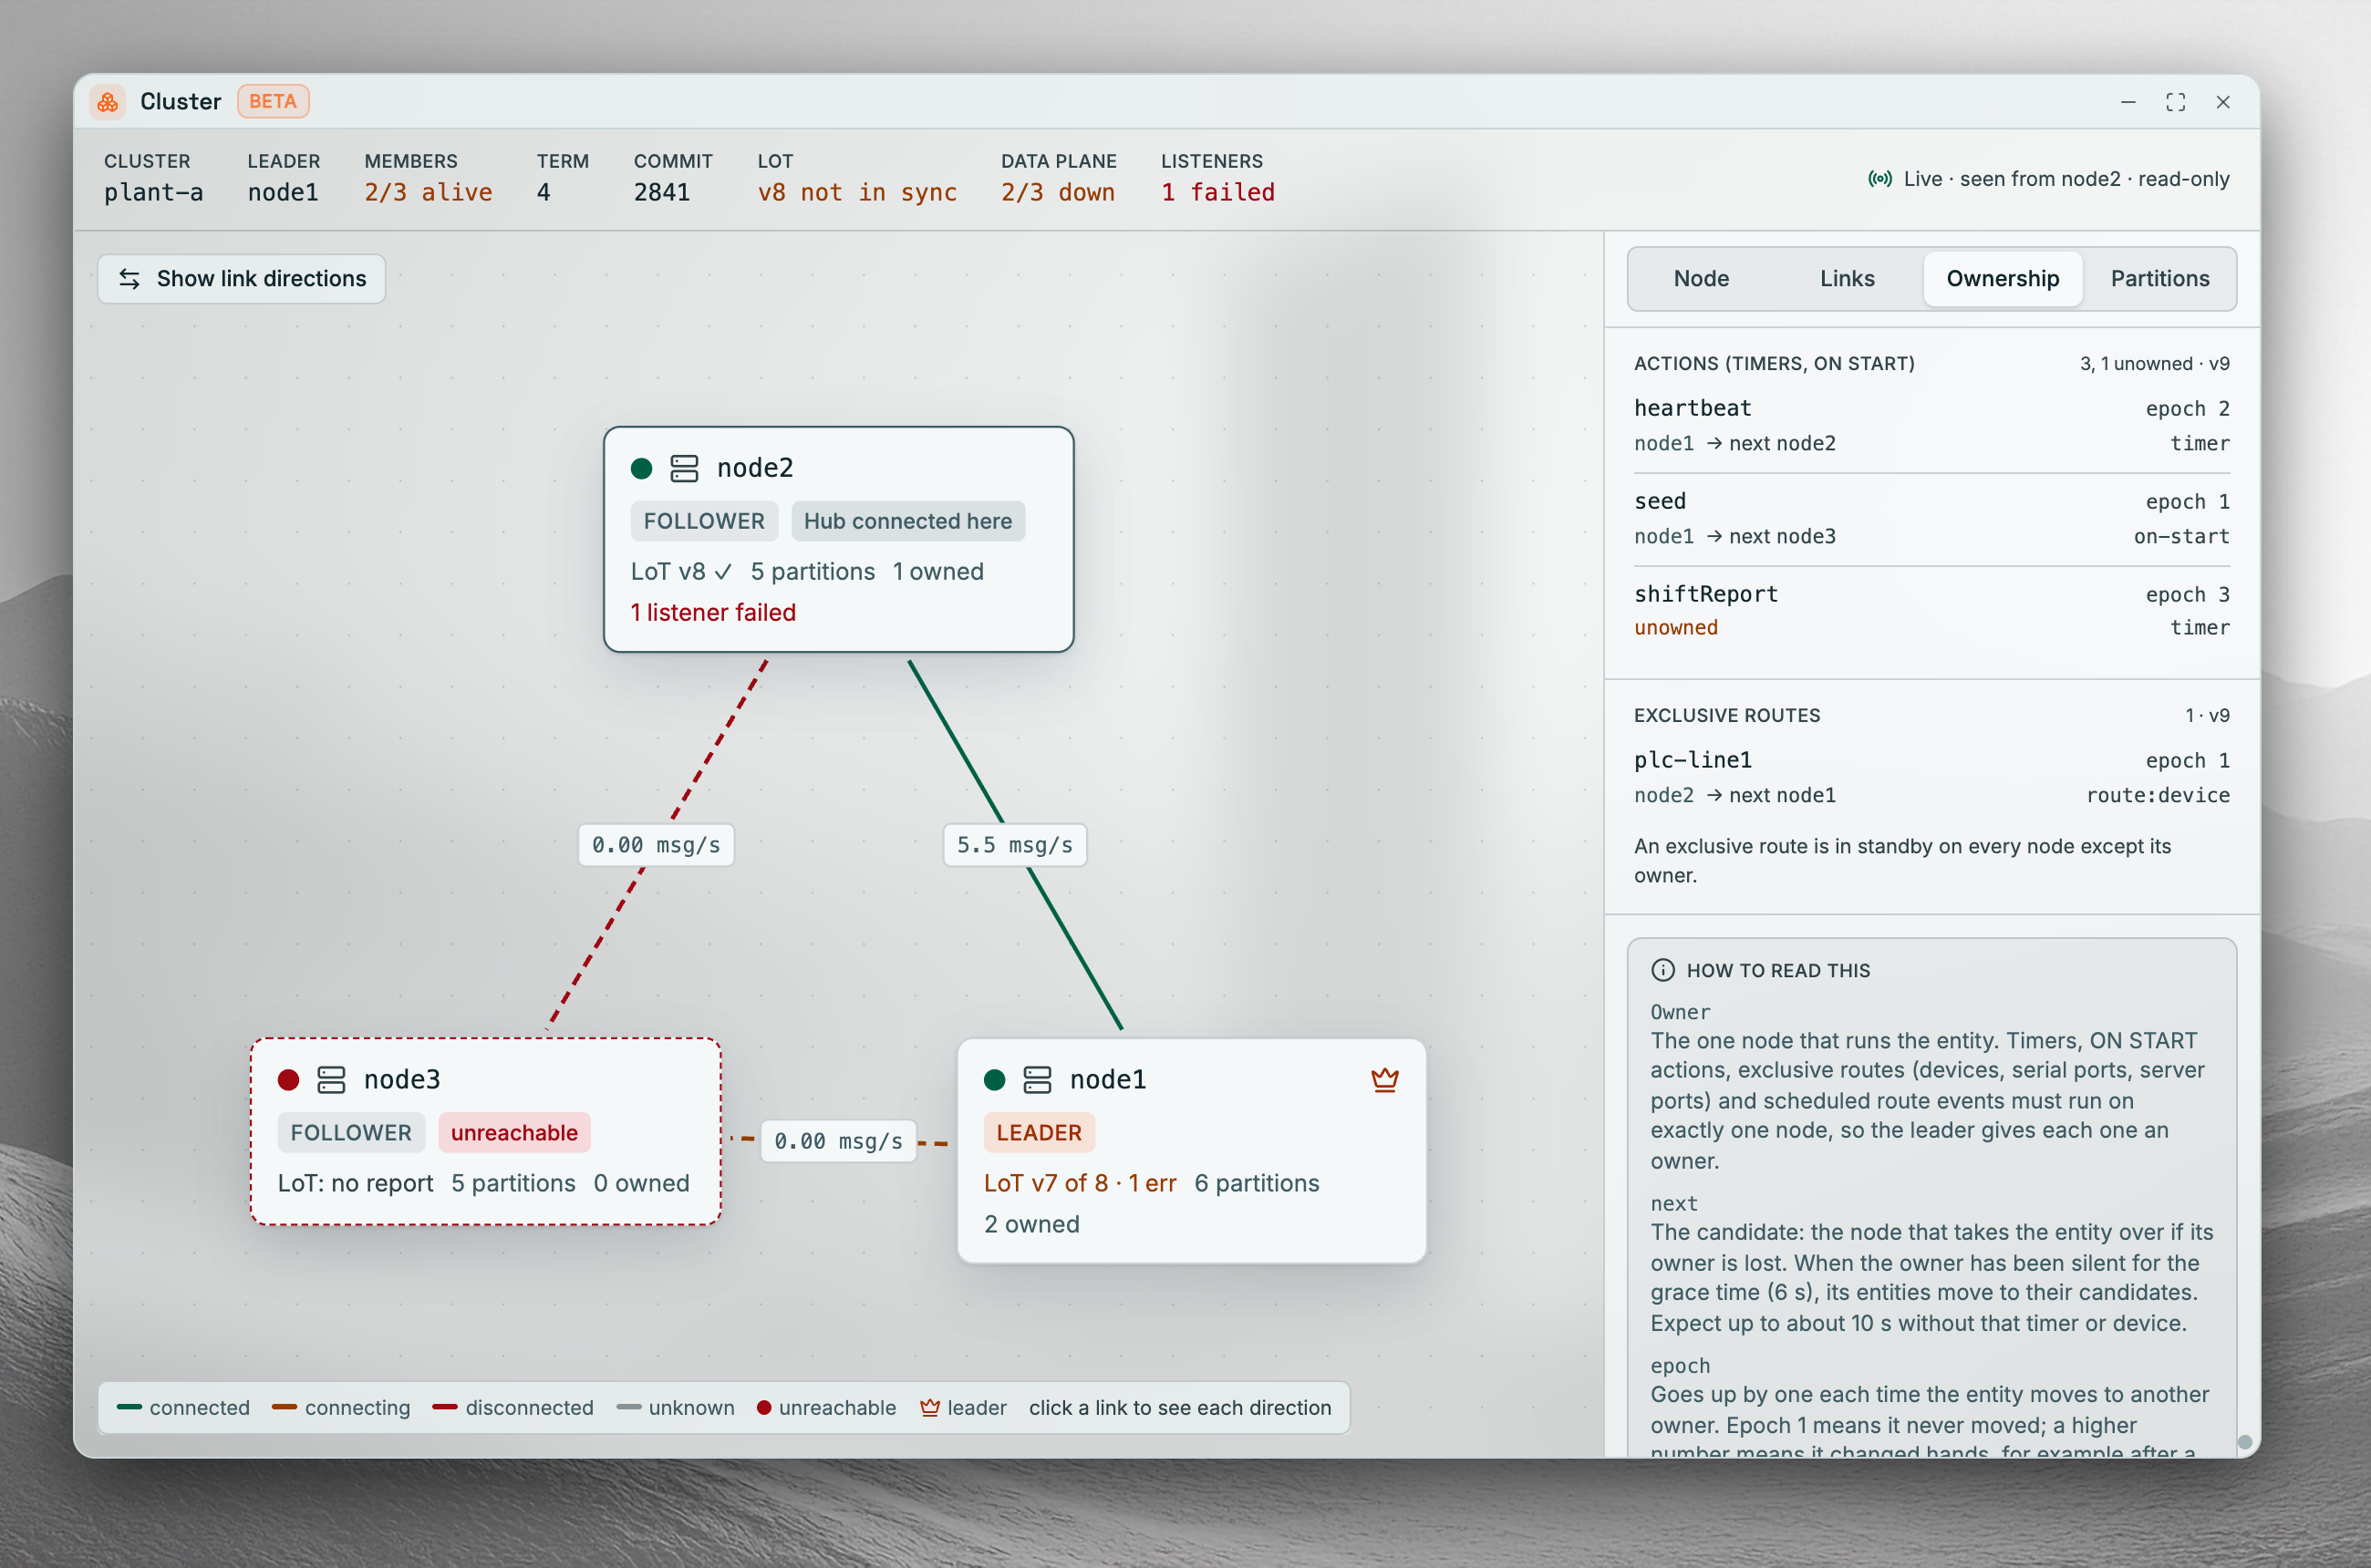Viewport: 2371px width, 1568px height.
Task: Click the server icon next to node2
Action: pos(684,468)
